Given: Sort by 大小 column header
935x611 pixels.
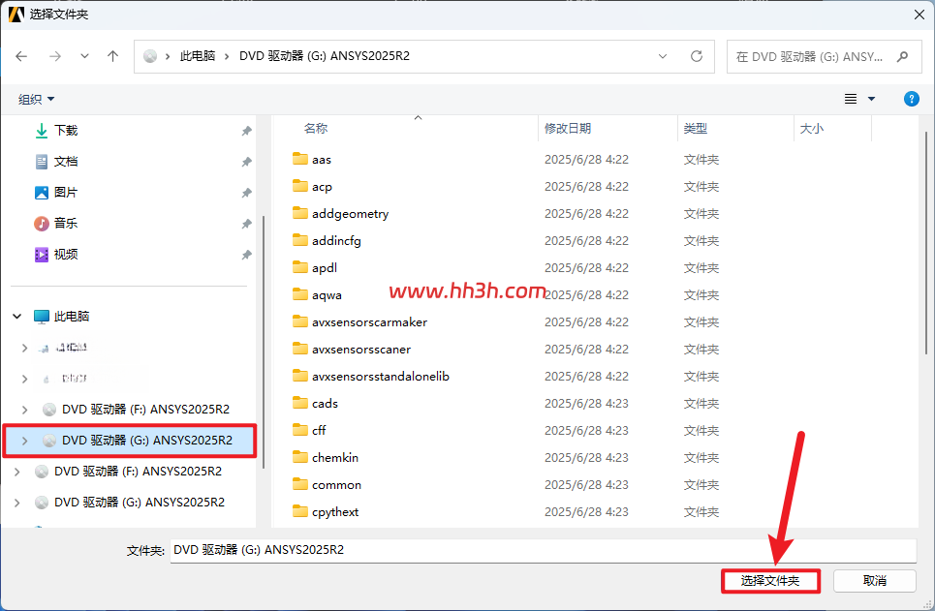Looking at the screenshot, I should [x=812, y=129].
